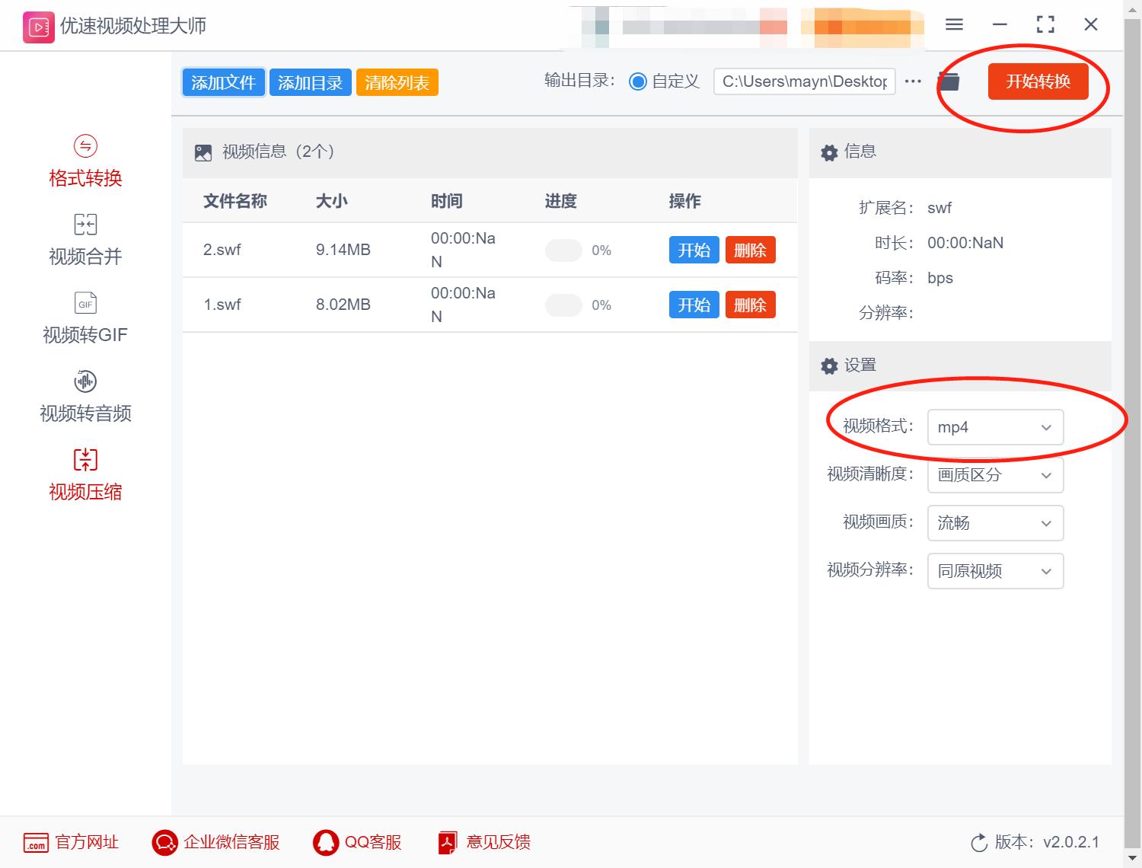
Task: Click the QQ客服 support icon
Action: (356, 842)
